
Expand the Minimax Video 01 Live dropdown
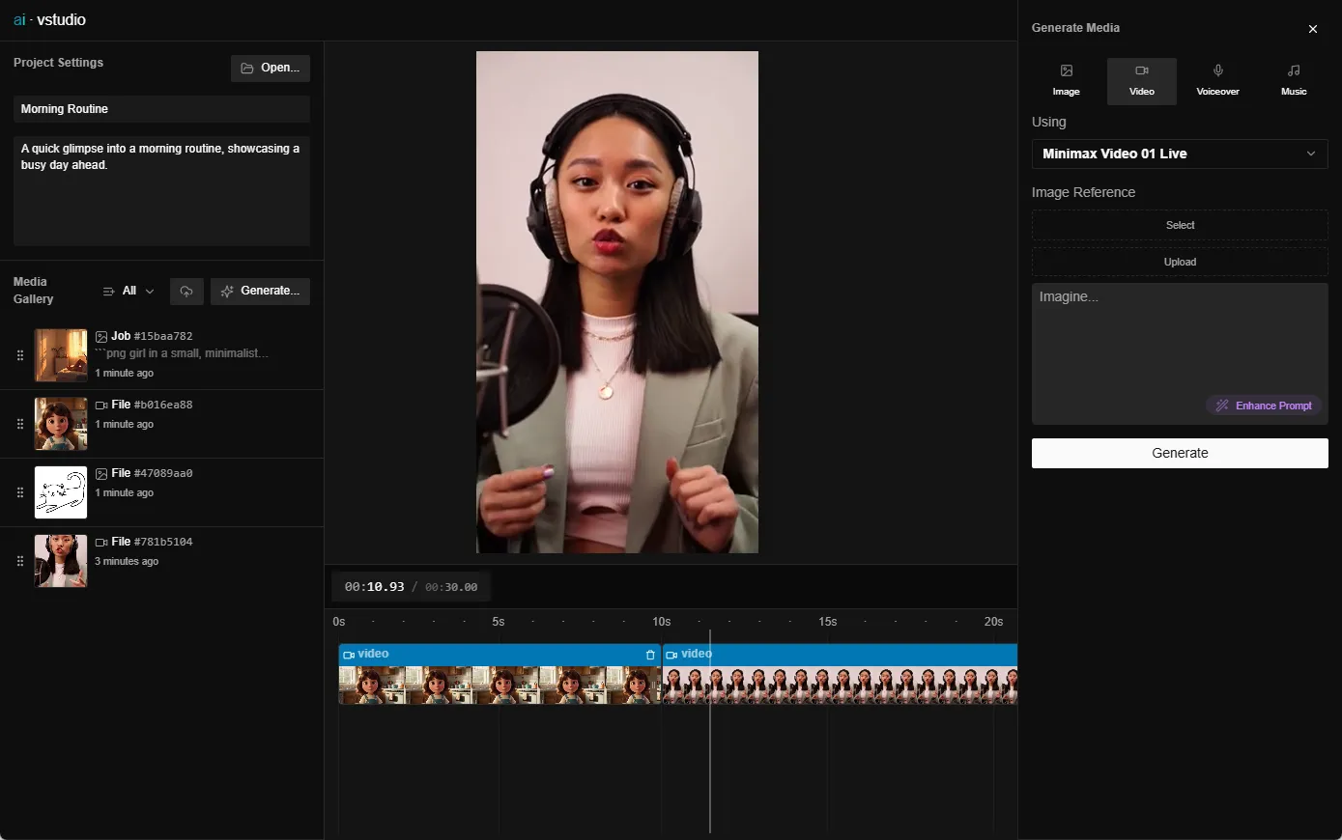tap(1179, 154)
